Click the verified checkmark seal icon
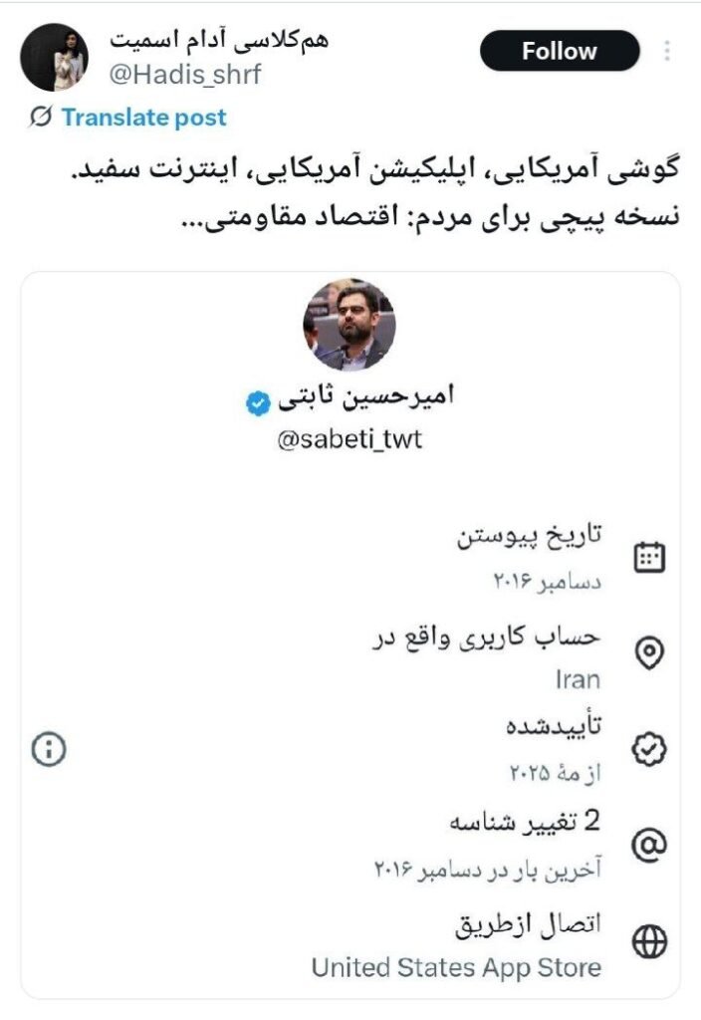Viewport: 701px width, 1020px height. pos(650,749)
